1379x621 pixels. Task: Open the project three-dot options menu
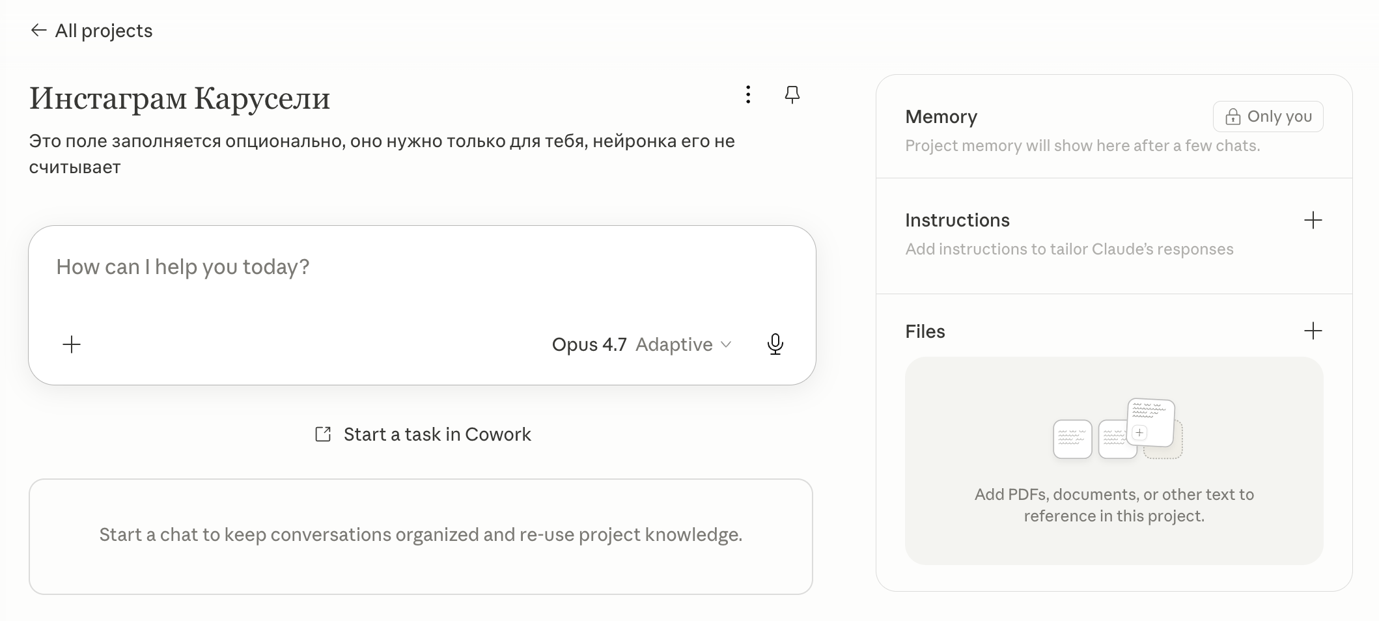point(748,95)
